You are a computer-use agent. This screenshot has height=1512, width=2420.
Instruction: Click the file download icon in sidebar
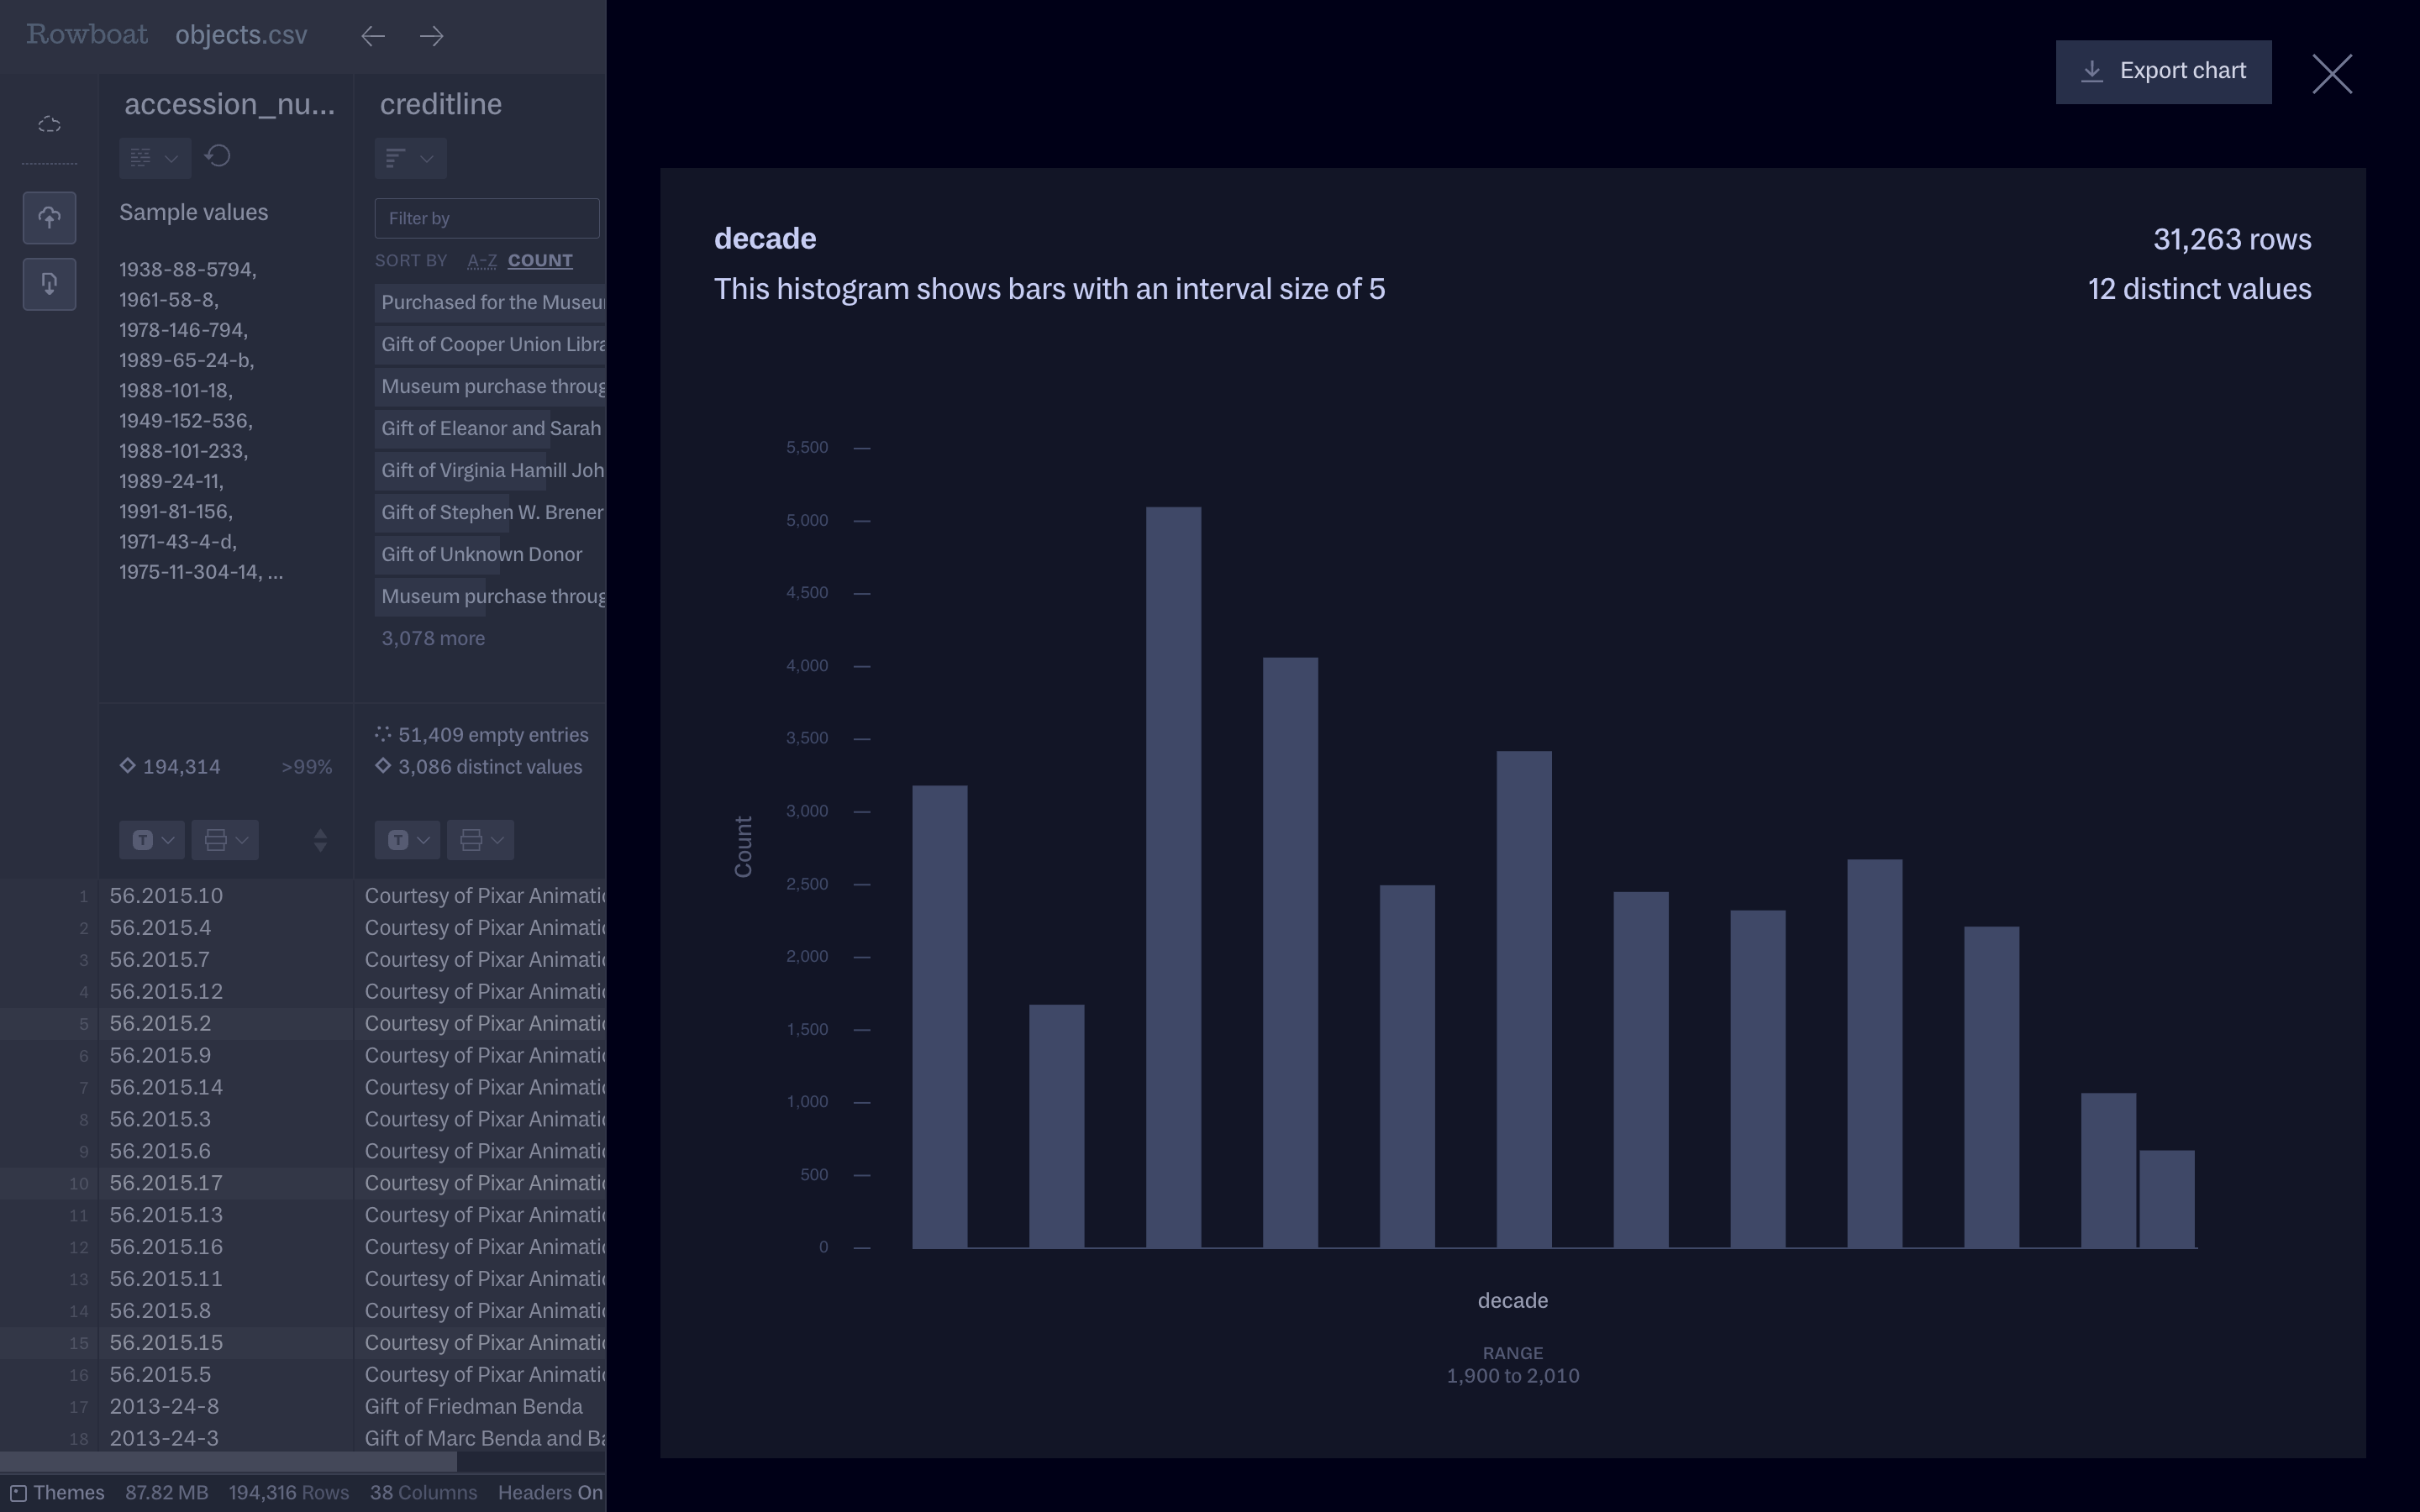click(49, 284)
